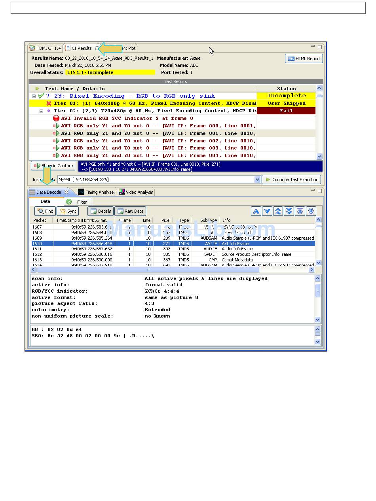Screen dimensions: 376x501
Task: Jump to last packet with bottom arrow button
Action: 311,211
